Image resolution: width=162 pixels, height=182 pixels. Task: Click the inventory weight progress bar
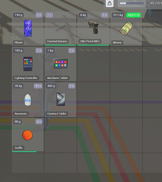[x=132, y=3]
